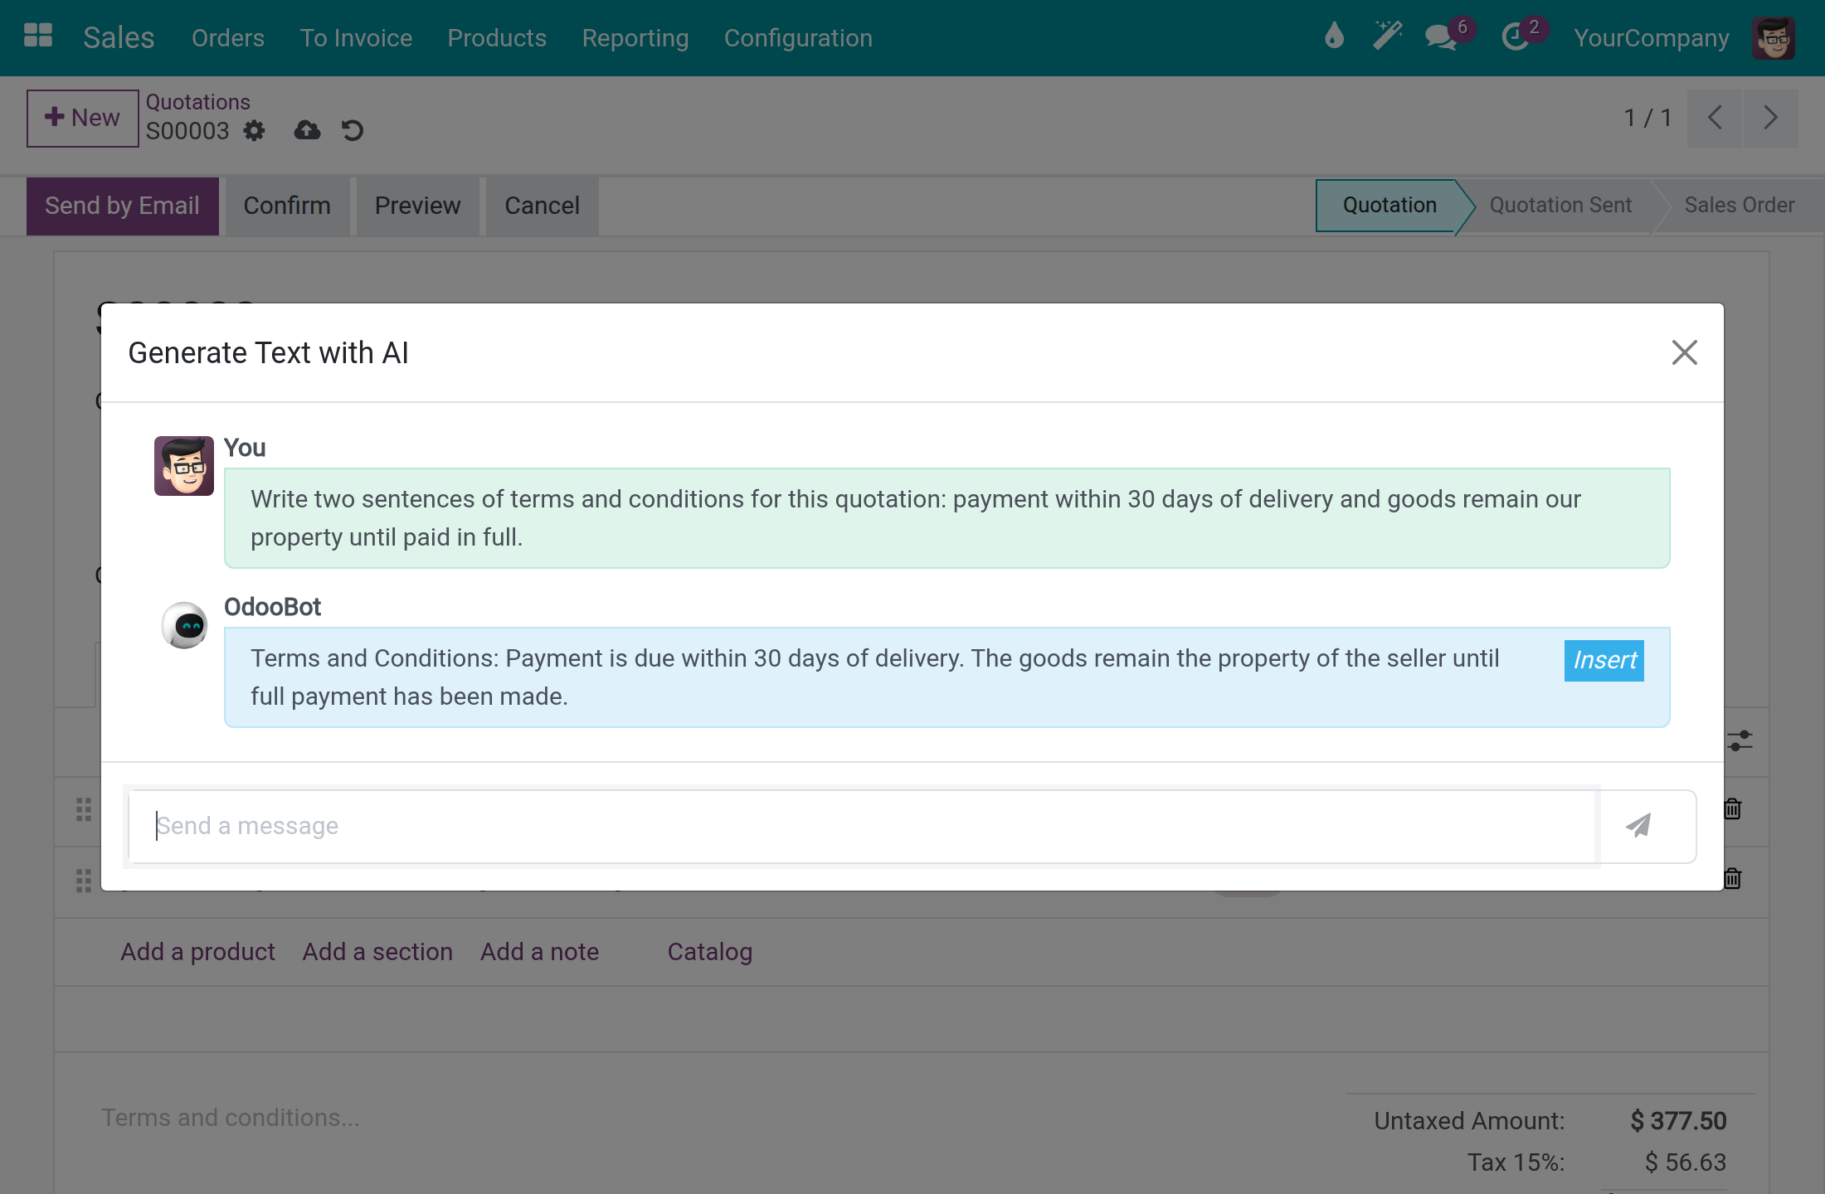Save record manually with cloud icon
The image size is (1825, 1194).
307,130
